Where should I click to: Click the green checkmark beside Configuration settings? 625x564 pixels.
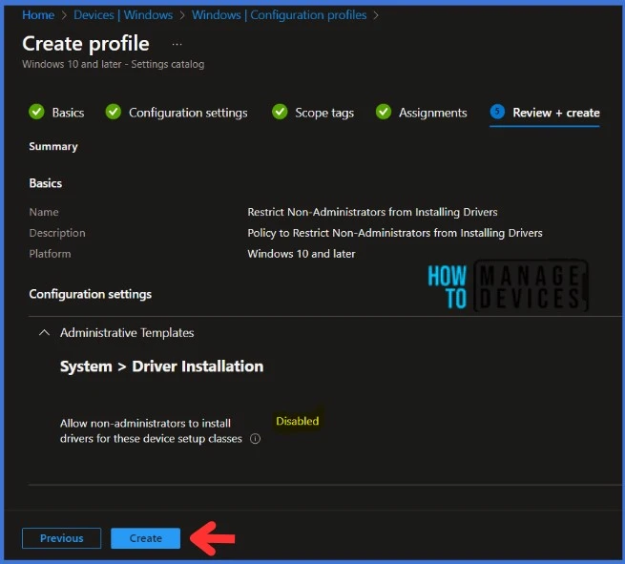(x=114, y=112)
